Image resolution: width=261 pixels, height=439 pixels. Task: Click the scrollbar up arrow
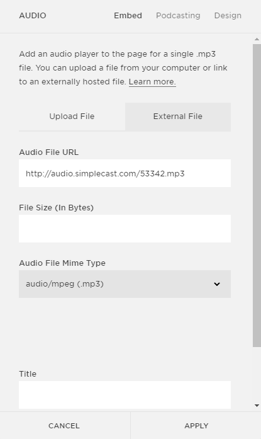[257, 39]
